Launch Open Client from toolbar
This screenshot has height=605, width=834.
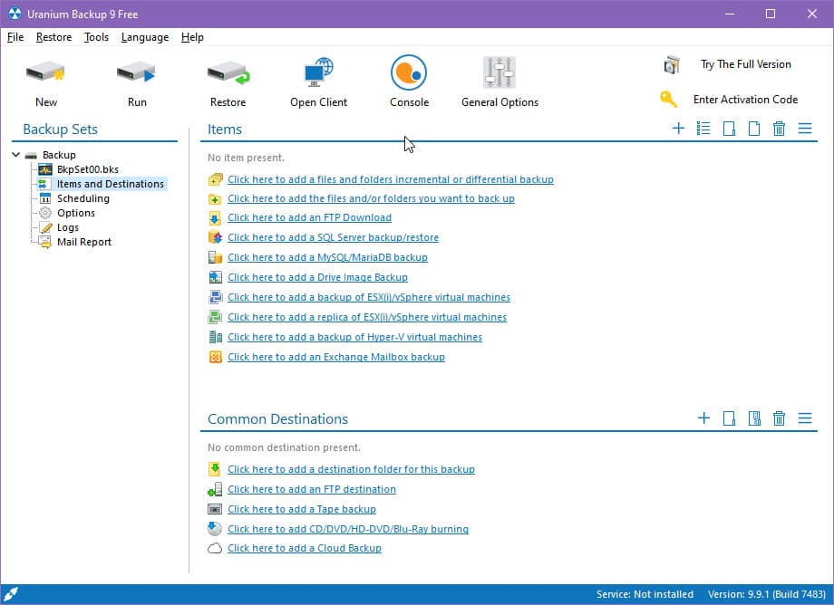(x=318, y=72)
